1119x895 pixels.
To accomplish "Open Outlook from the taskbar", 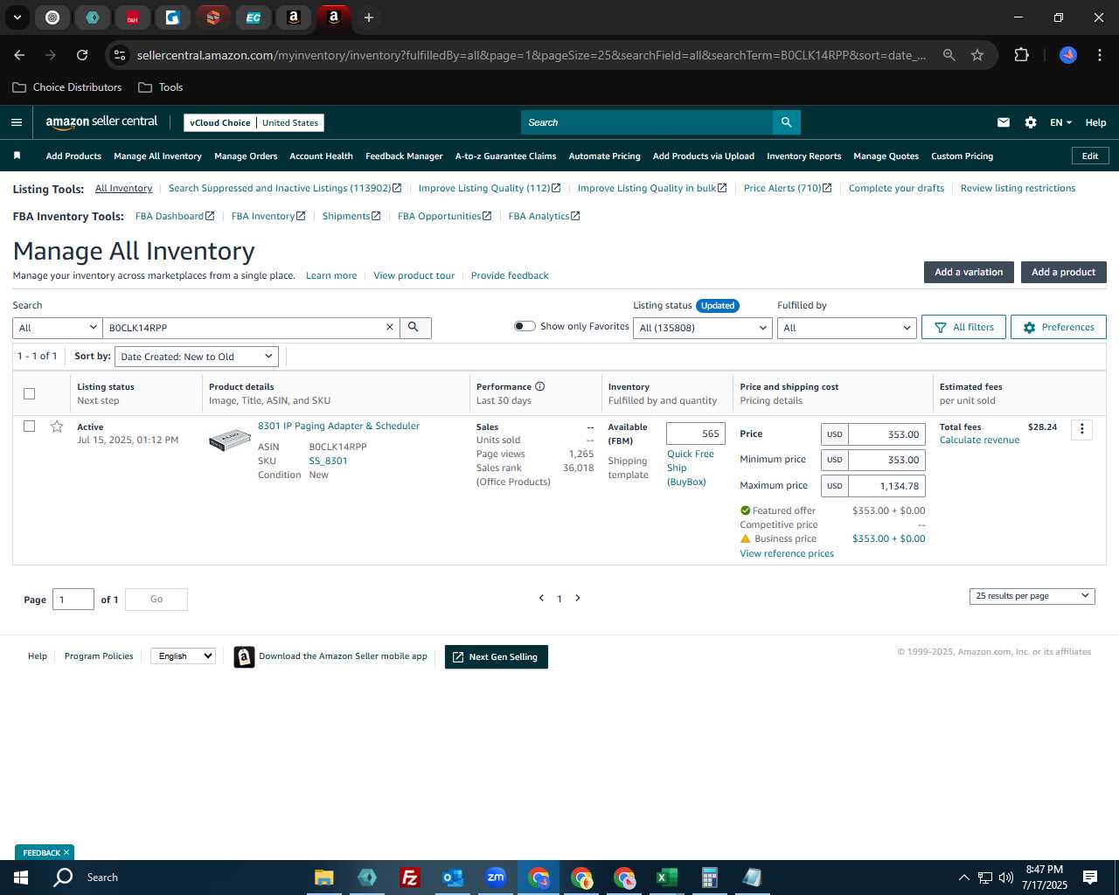I will [x=453, y=878].
